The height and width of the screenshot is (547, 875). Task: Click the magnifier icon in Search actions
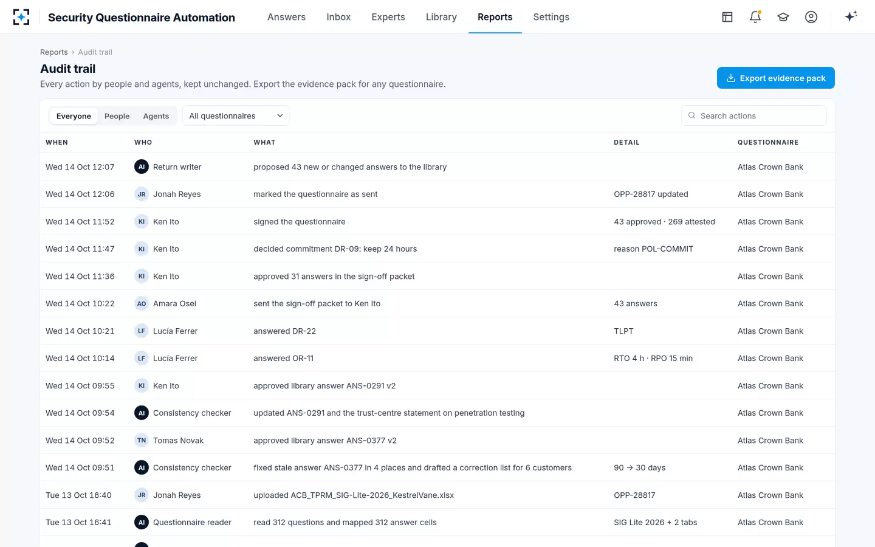pos(691,115)
